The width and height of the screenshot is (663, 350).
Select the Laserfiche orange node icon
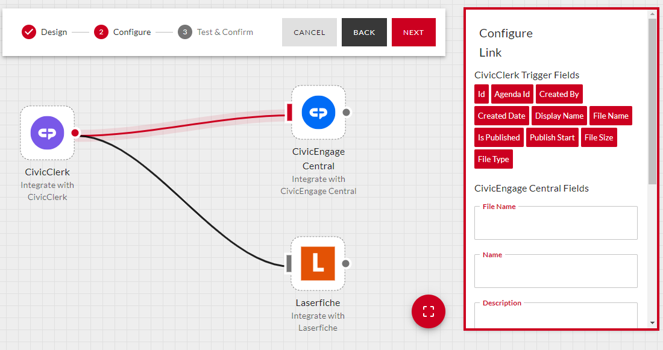(318, 263)
